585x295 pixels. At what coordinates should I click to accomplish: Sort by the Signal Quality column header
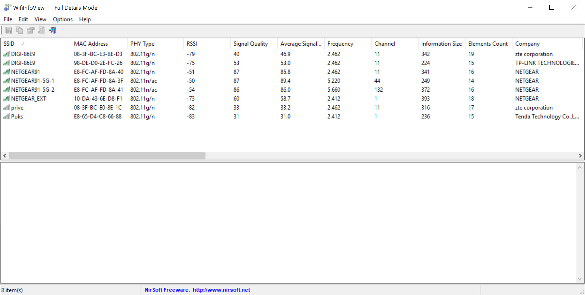point(251,44)
